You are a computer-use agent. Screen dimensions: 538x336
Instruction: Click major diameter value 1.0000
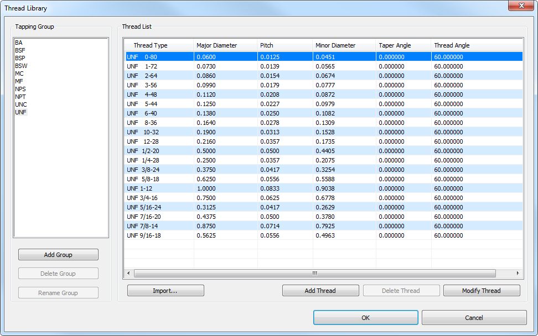[206, 188]
